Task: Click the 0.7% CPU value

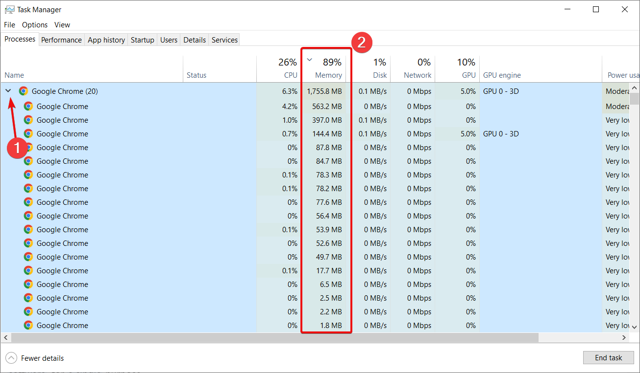Action: click(x=290, y=134)
